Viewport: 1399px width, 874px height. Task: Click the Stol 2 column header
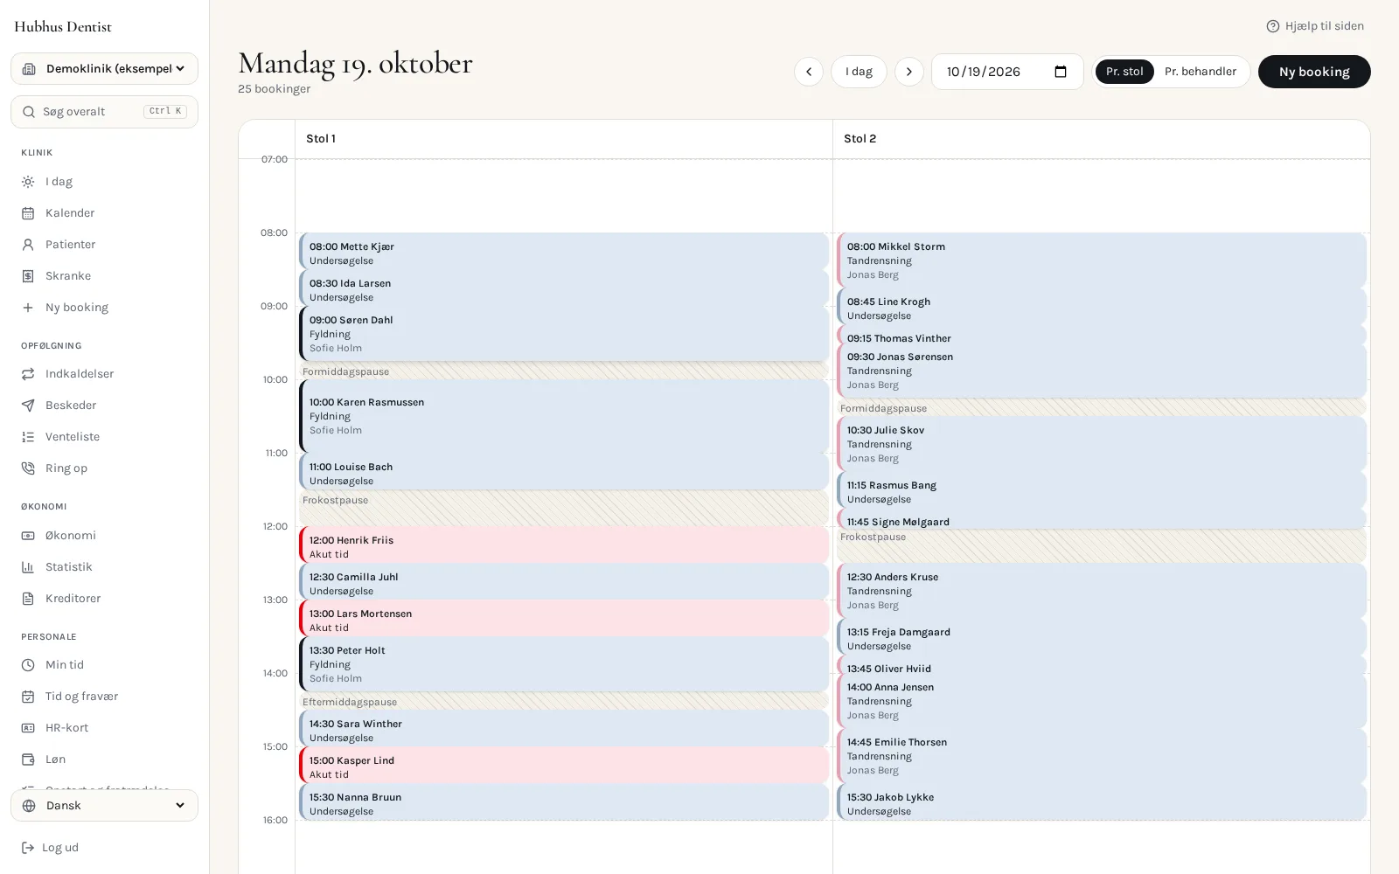[1102, 139]
